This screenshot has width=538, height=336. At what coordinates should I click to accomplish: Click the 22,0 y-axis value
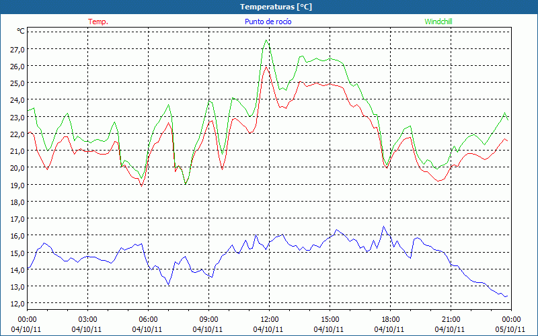click(17, 134)
